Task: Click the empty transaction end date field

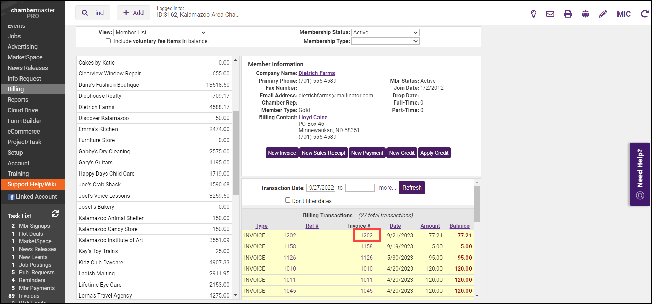Action: [x=360, y=188]
